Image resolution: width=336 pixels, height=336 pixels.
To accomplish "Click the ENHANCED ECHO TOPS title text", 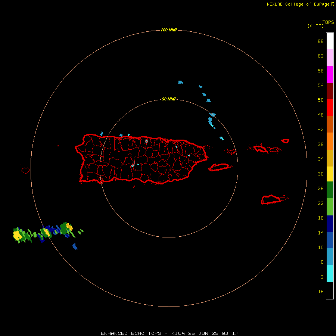I will coord(131,333).
